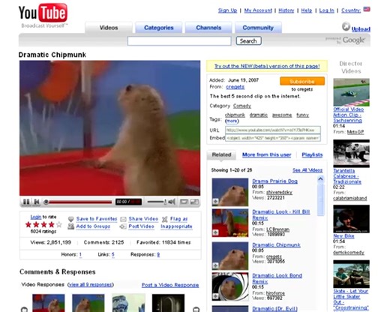Open Drama Prairie Dog thumbnail
390x312 pixels.
pyautogui.click(x=230, y=192)
